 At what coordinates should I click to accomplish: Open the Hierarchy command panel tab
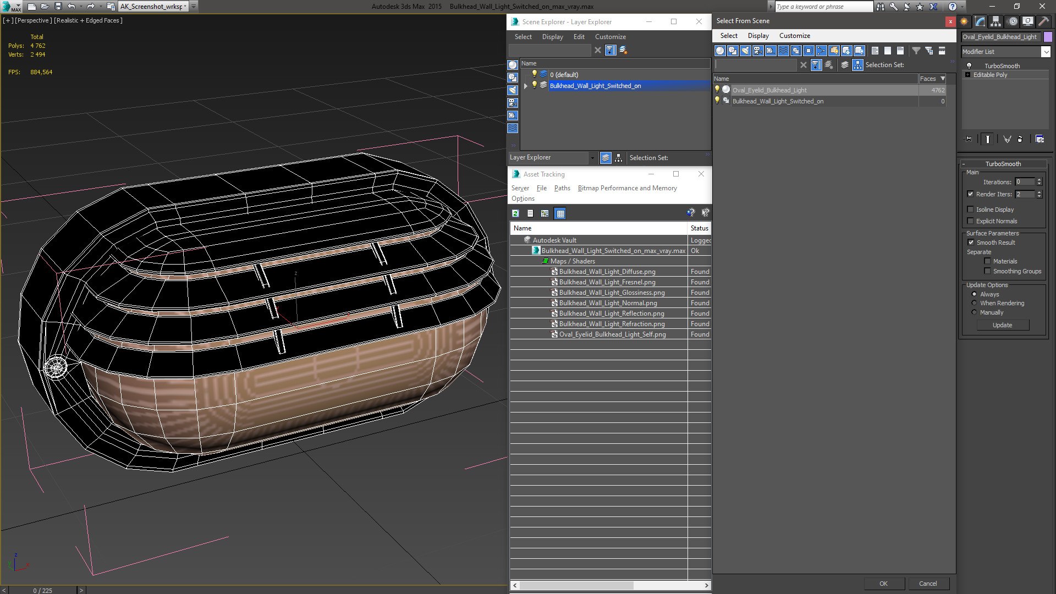(x=996, y=21)
